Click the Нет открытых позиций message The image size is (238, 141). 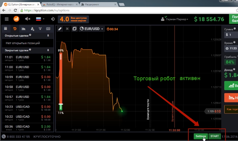click(x=23, y=43)
